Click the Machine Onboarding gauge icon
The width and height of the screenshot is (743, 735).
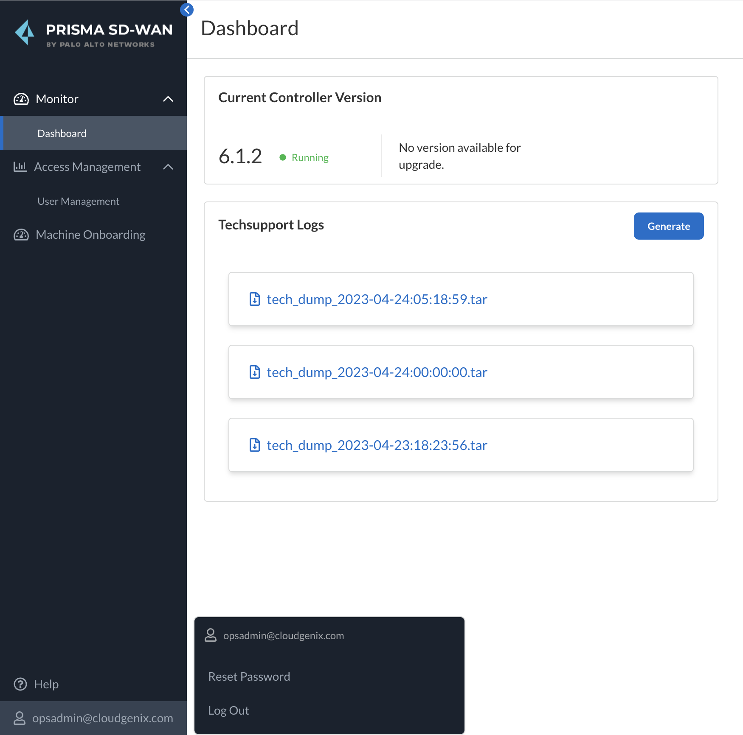coord(21,235)
